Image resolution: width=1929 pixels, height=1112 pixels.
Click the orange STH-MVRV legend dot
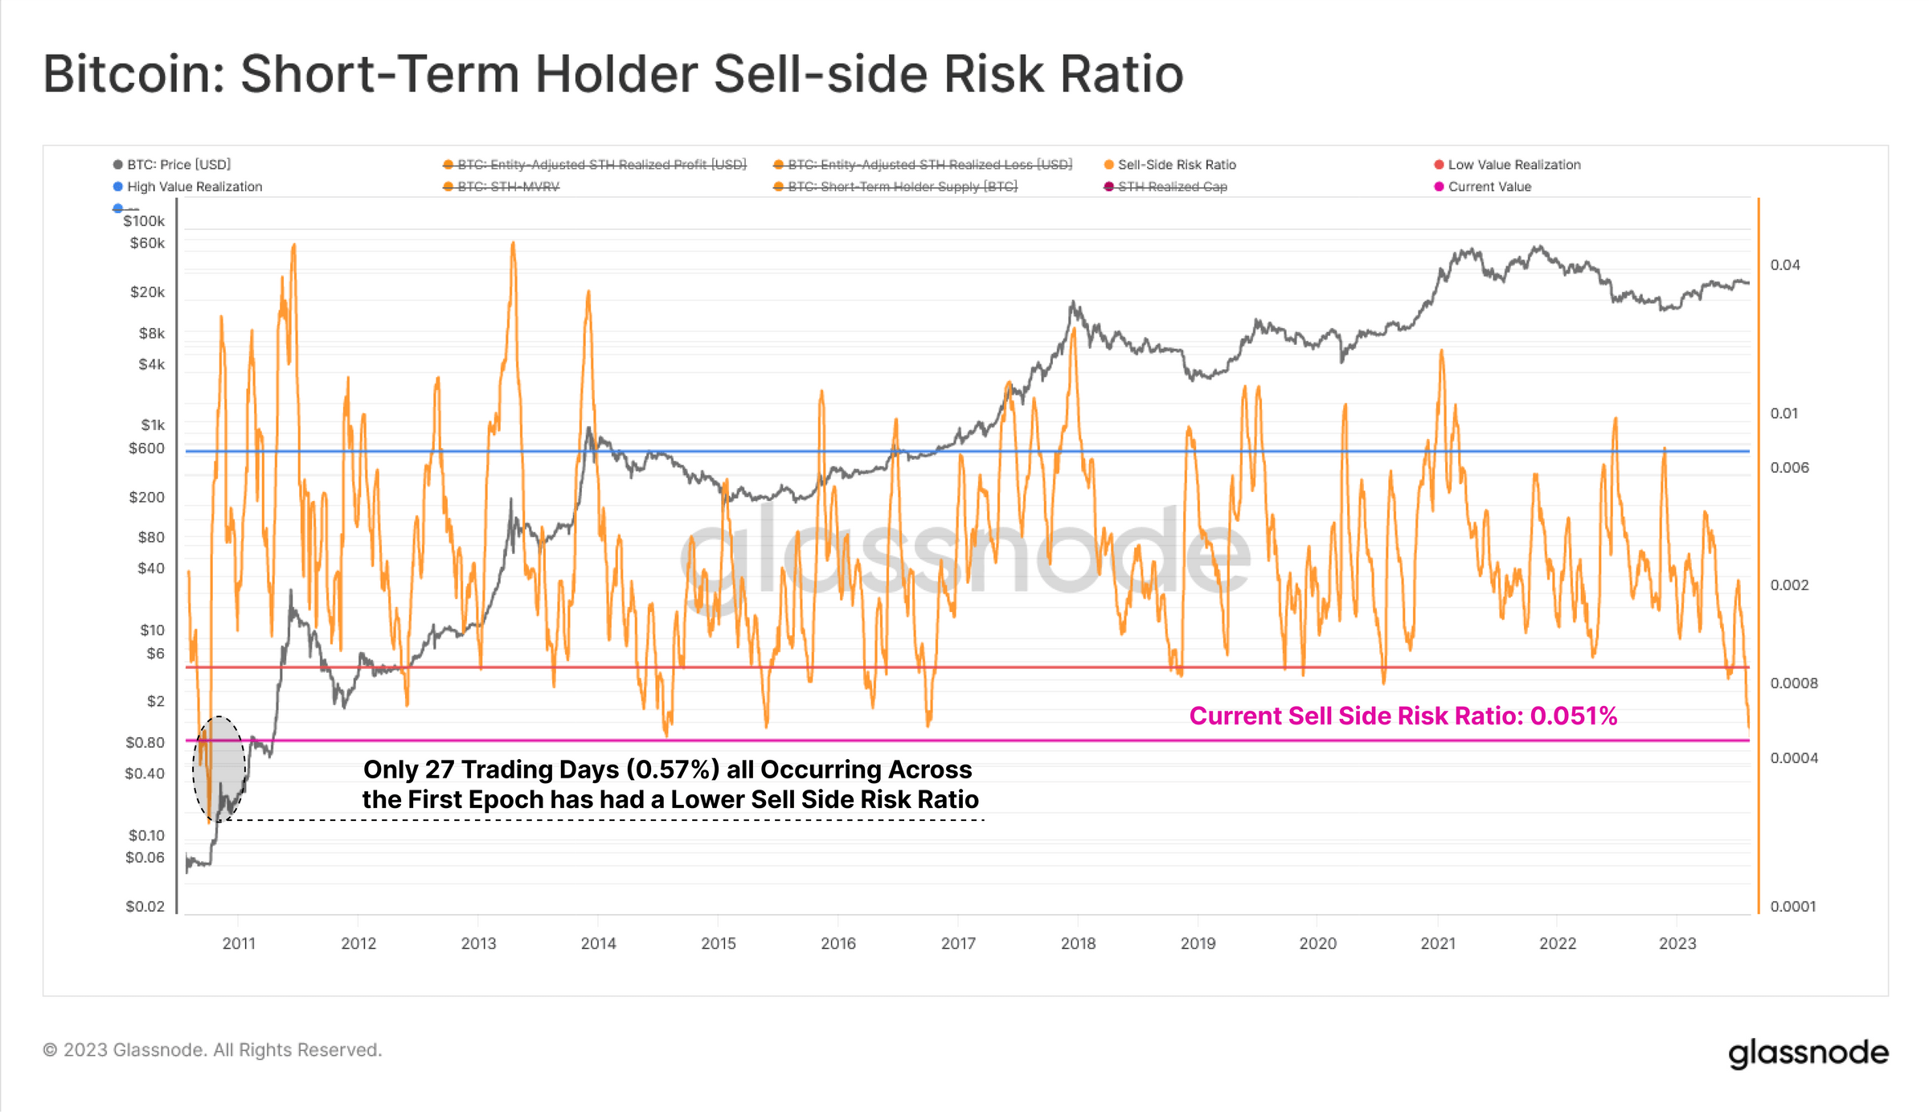point(448,187)
